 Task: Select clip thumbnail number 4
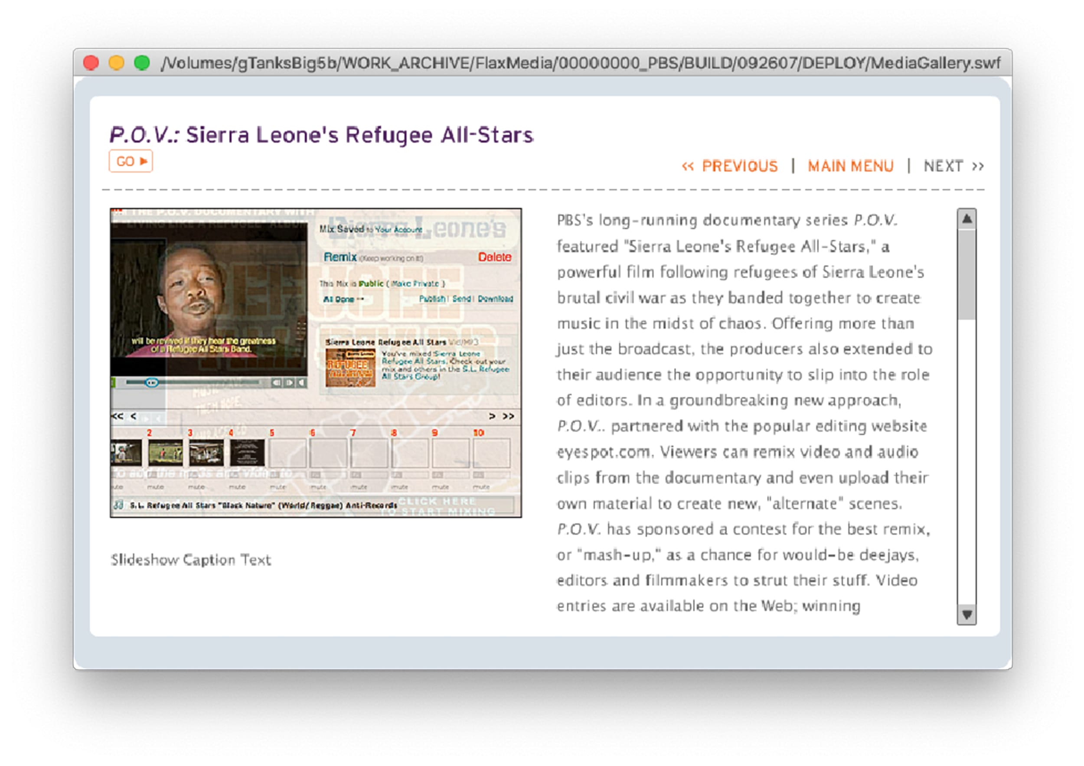click(247, 452)
